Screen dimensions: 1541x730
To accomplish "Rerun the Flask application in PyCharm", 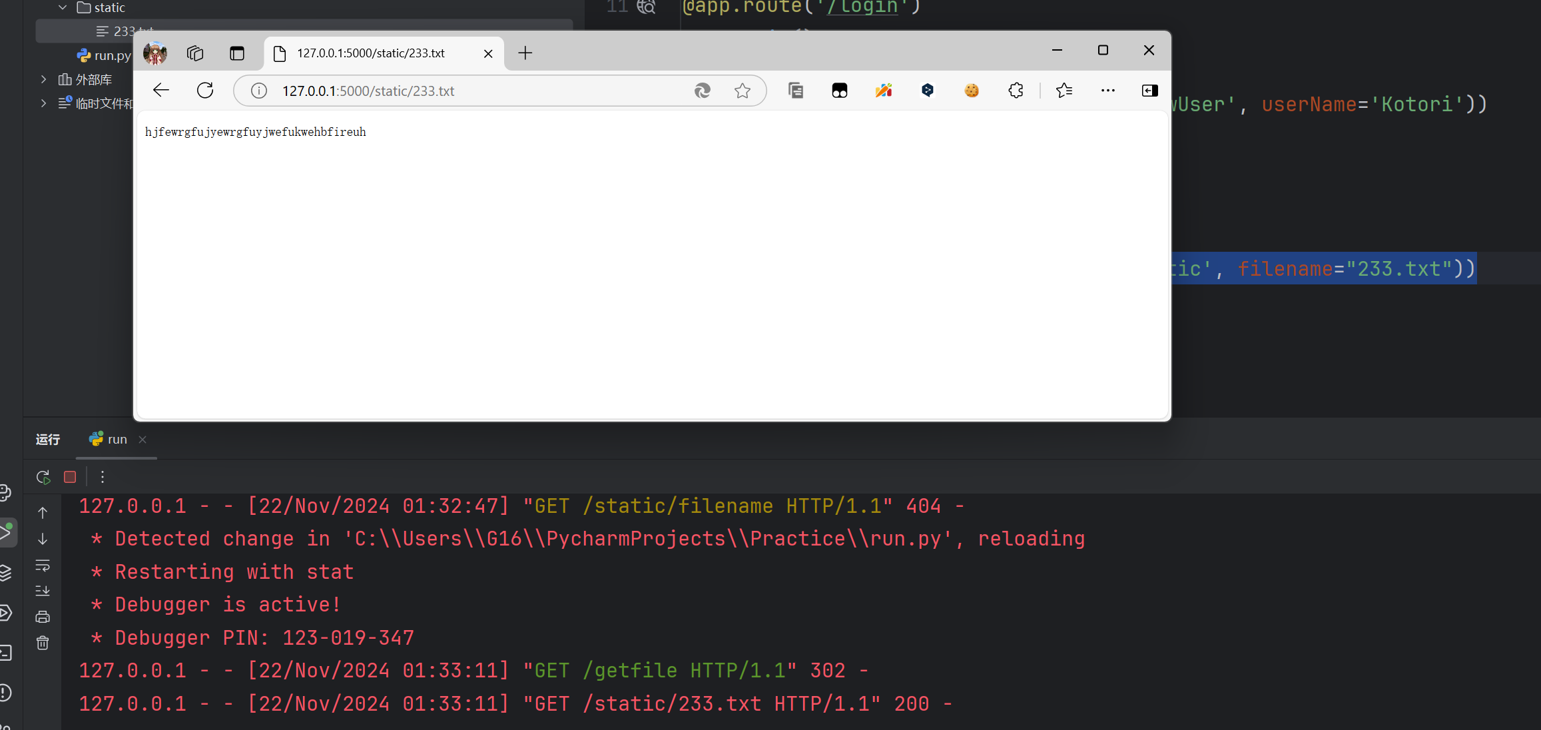I will [x=43, y=477].
